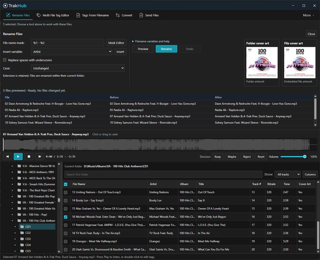This screenshot has height=260, width=320.
Task: Click the CD1 folder icon
Action: pos(22,227)
